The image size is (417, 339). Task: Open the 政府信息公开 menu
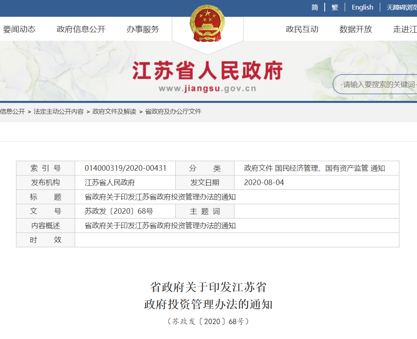81,29
